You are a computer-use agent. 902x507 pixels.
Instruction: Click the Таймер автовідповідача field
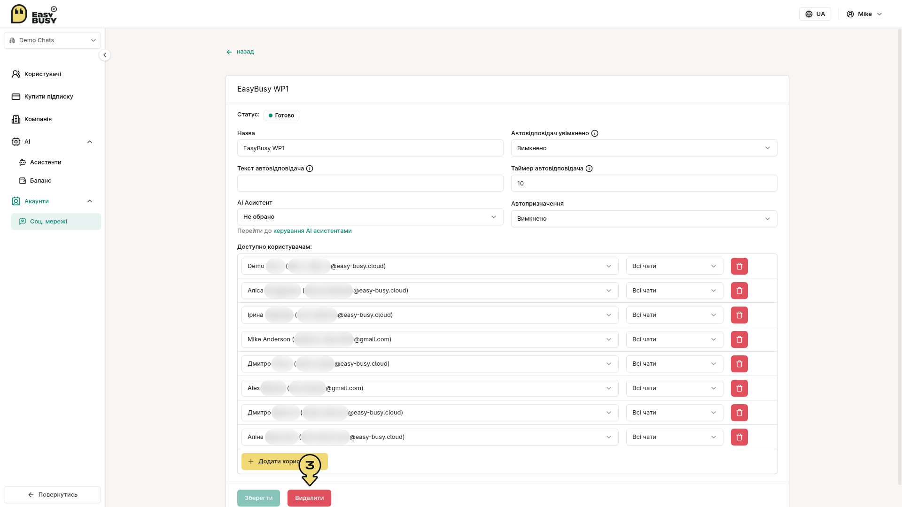(x=644, y=183)
